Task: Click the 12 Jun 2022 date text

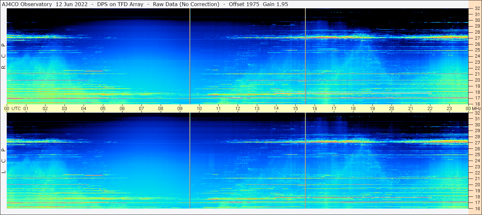Action: (71, 4)
